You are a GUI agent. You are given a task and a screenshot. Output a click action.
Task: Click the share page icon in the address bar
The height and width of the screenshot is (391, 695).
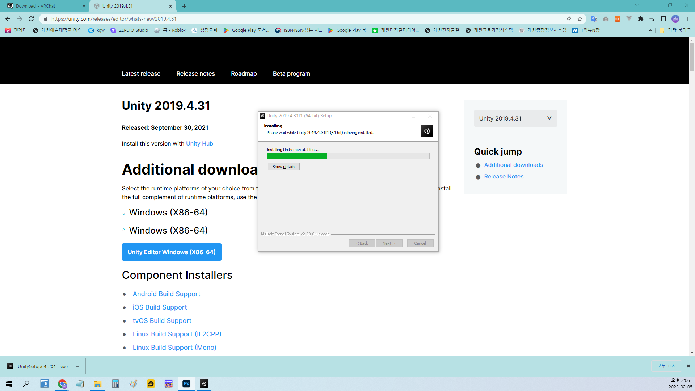coord(568,19)
